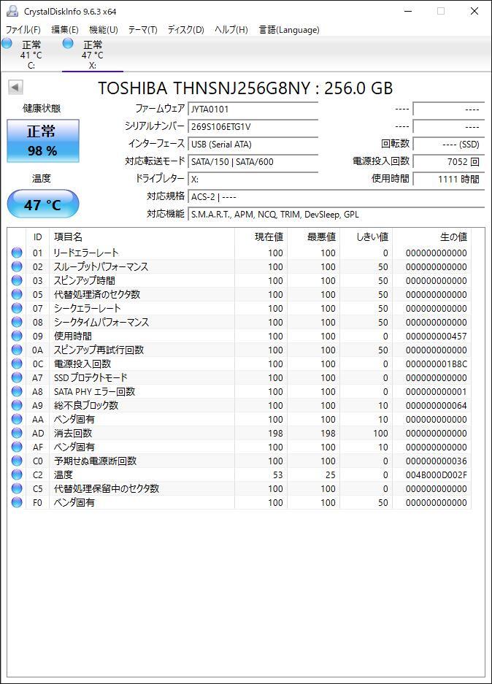
Task: Go to previous disk with back arrow
Action: pos(15,88)
